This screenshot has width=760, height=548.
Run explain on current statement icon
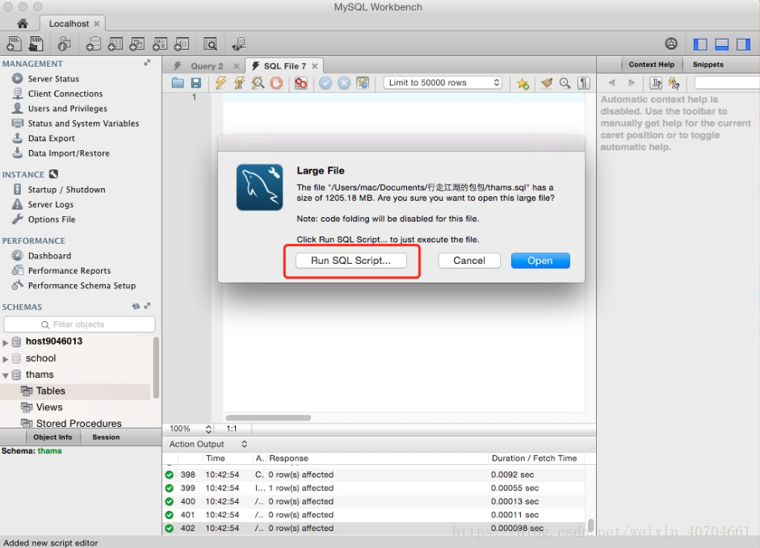[258, 83]
